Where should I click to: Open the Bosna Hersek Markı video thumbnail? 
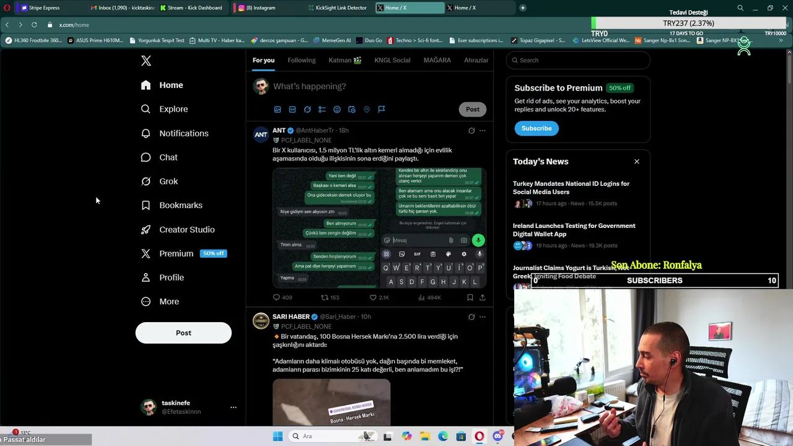coord(331,403)
